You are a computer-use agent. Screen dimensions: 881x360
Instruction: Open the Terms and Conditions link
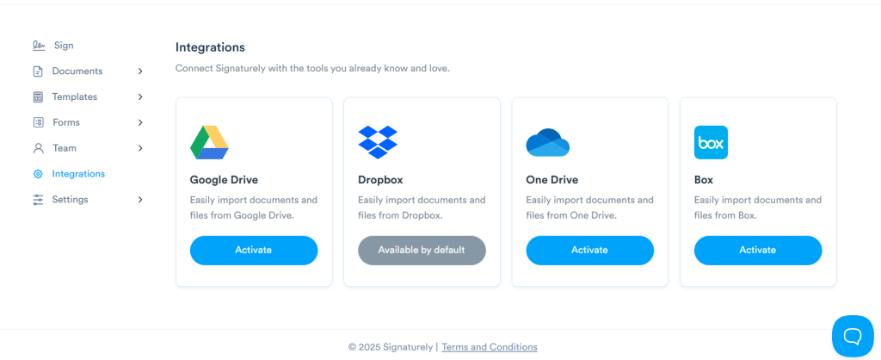(490, 347)
